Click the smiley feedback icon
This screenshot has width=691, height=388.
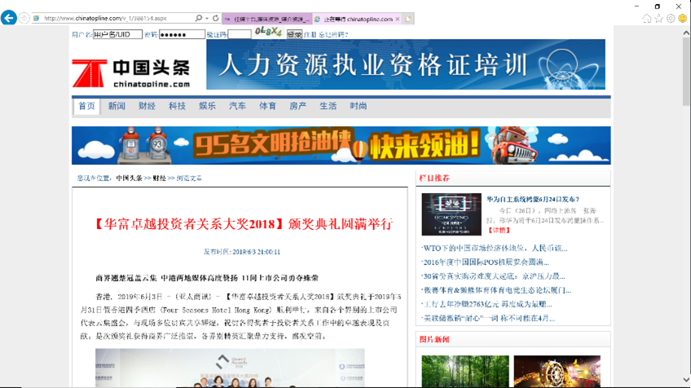point(682,19)
